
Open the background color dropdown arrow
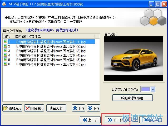[x=153, y=89]
